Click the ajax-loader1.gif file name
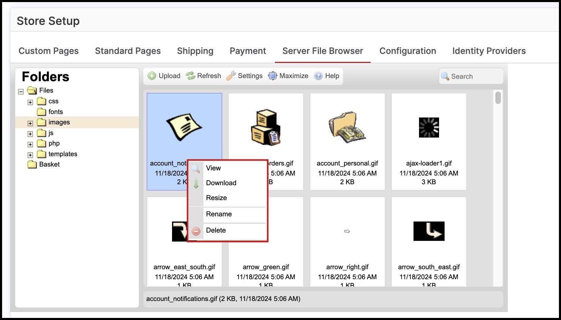Viewport: 561px width, 320px height. 429,163
